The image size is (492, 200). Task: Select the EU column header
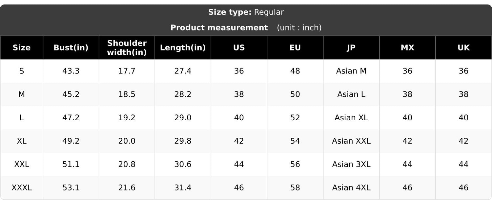click(295, 48)
